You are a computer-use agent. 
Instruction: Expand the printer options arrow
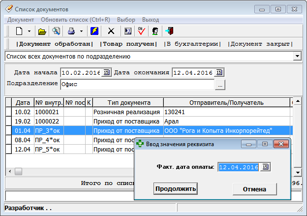coord(82,31)
